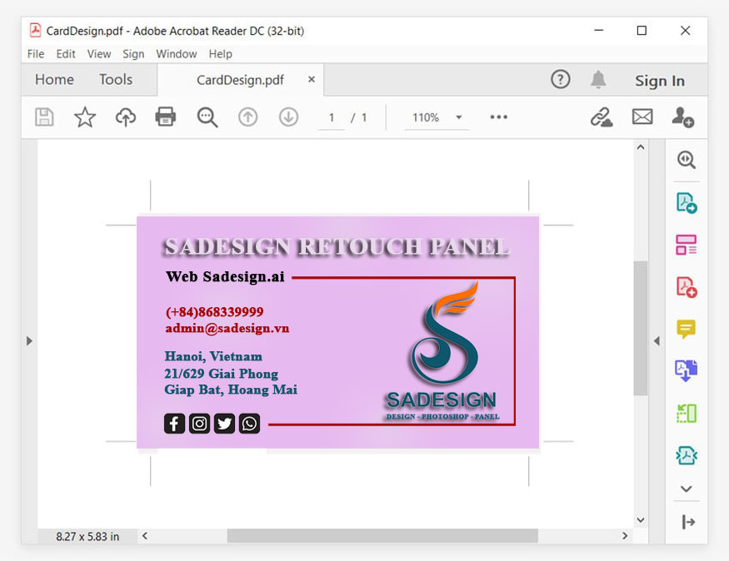Image resolution: width=729 pixels, height=561 pixels.
Task: Open Comment tool
Action: (x=687, y=330)
